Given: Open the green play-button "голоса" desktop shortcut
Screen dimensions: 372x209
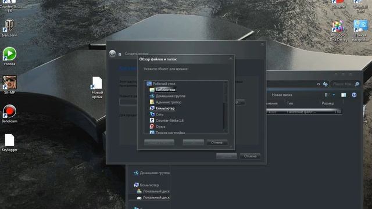Looking at the screenshot, I should tap(9, 56).
